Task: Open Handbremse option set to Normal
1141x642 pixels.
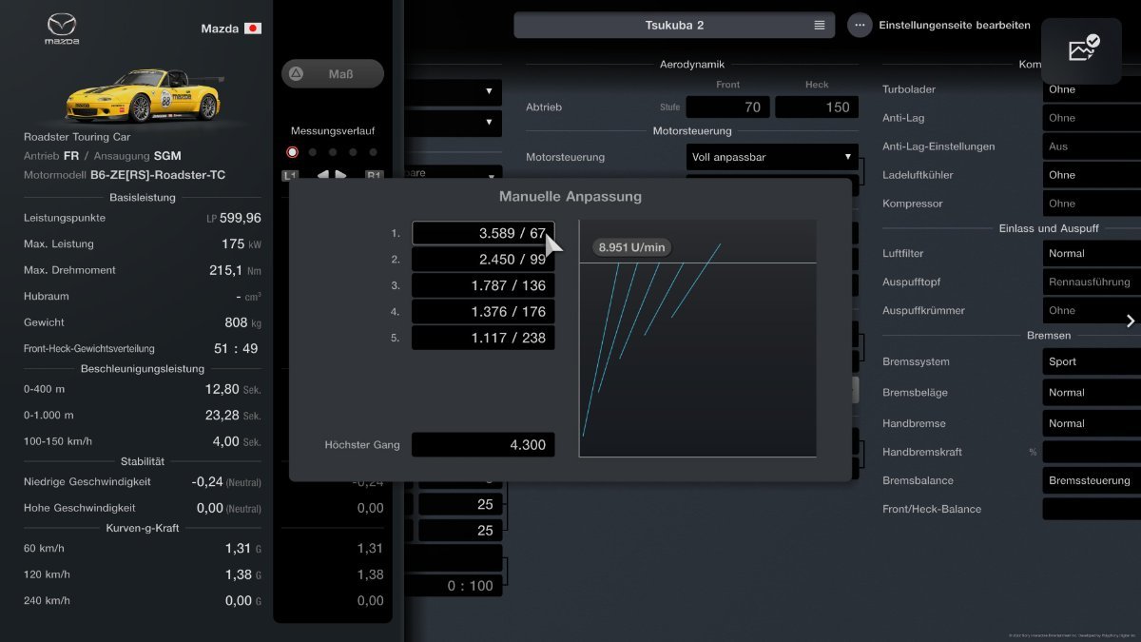Action: click(1091, 423)
